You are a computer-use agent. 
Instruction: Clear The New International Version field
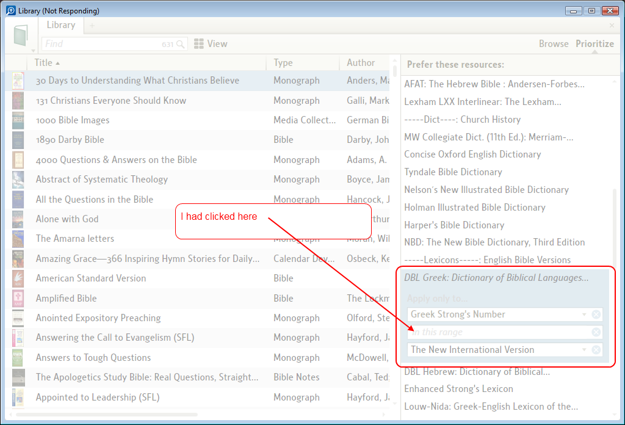coord(596,350)
